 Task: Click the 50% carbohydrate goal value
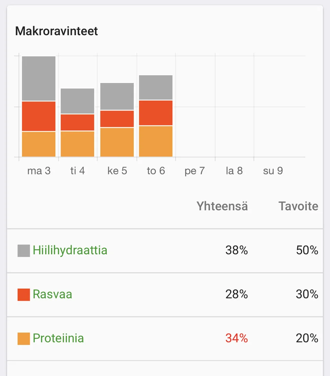307,251
